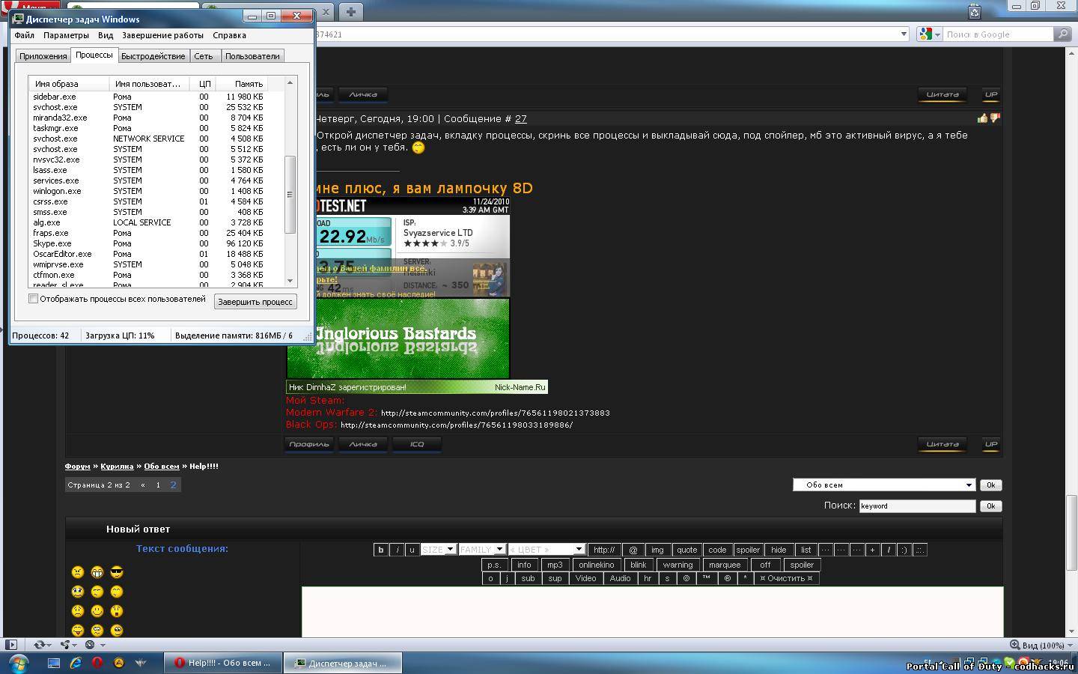Click the Windows Start orb

click(19, 663)
